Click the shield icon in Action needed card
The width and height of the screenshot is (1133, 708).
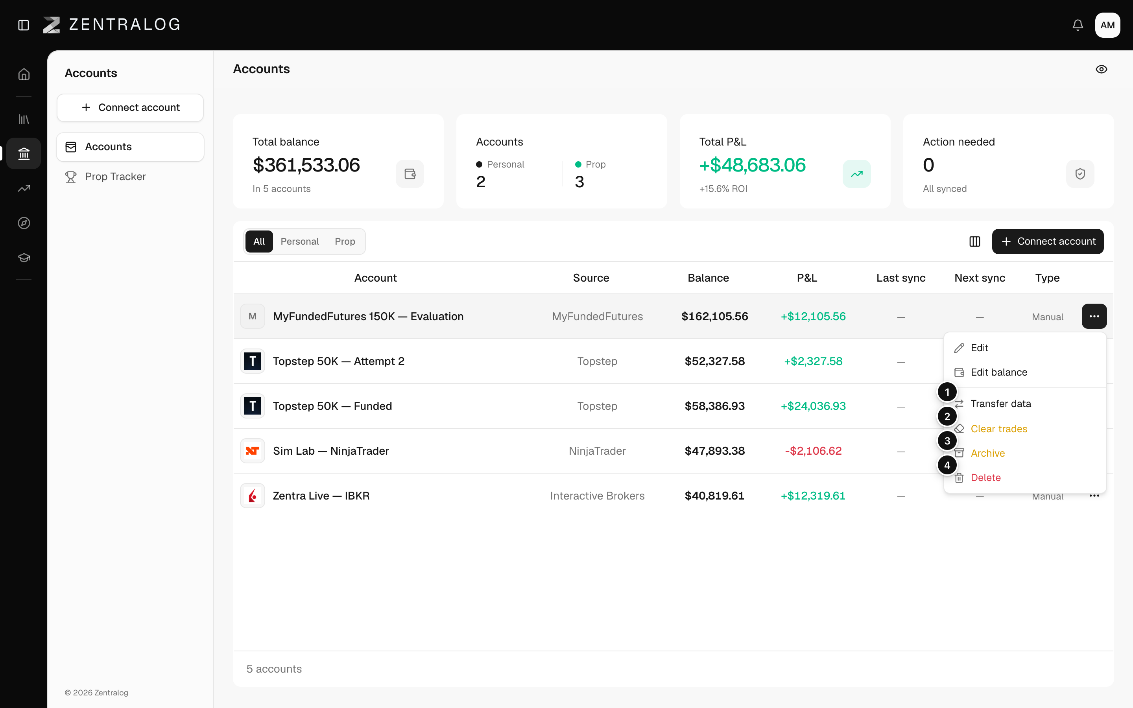coord(1079,174)
